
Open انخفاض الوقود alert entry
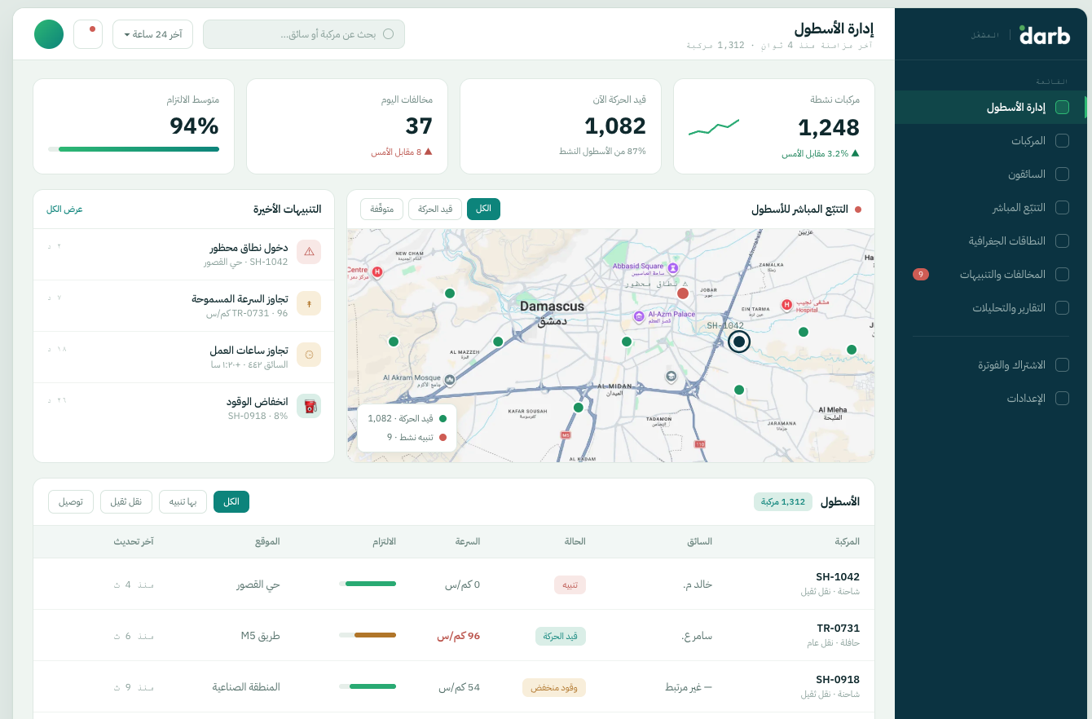click(x=184, y=408)
